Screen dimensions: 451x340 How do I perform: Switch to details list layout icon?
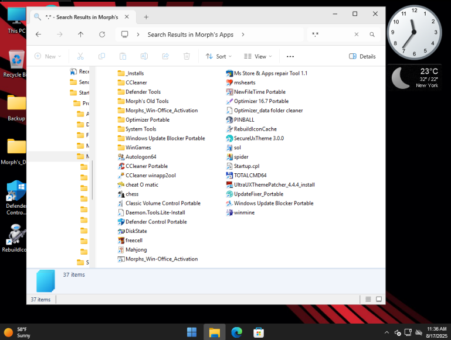pyautogui.click(x=368, y=299)
